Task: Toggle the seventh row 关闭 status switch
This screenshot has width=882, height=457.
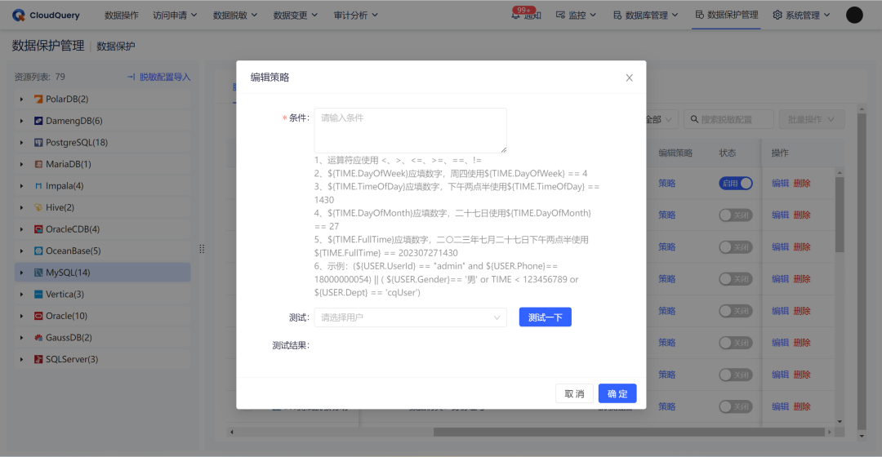Action: [x=736, y=375]
